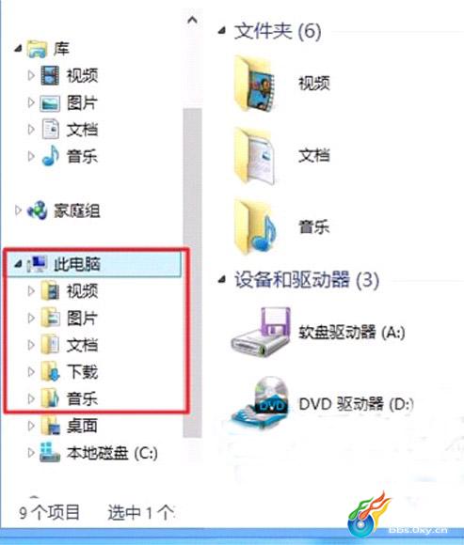
Task: Collapse the 设备和驱动器 (3) group
Action: (222, 279)
